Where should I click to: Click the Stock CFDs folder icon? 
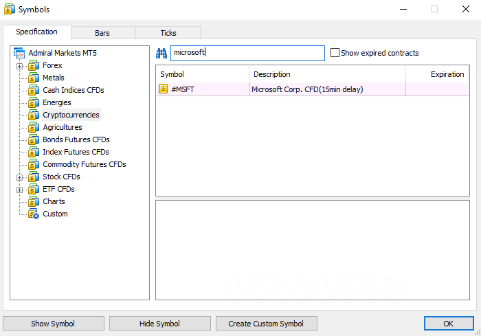34,177
